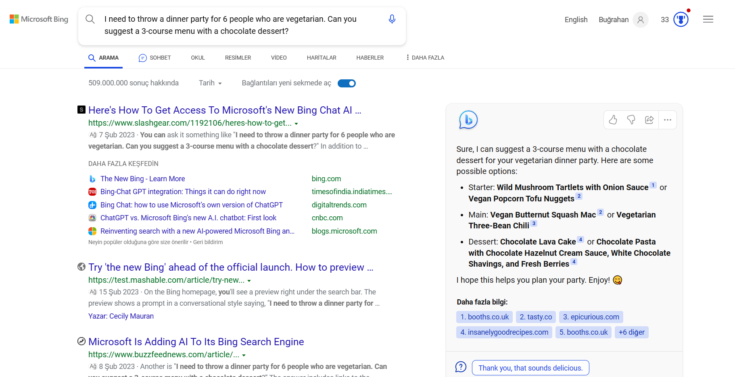The width and height of the screenshot is (735, 377).
Task: Click Microsoft icon next to Reinventing search
Action: point(92,231)
